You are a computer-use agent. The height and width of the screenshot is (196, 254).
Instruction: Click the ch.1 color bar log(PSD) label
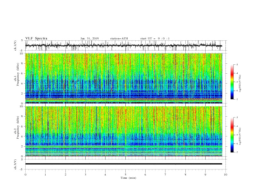coord(240,84)
